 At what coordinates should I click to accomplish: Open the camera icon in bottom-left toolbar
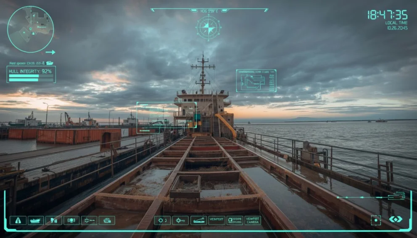coord(107,220)
